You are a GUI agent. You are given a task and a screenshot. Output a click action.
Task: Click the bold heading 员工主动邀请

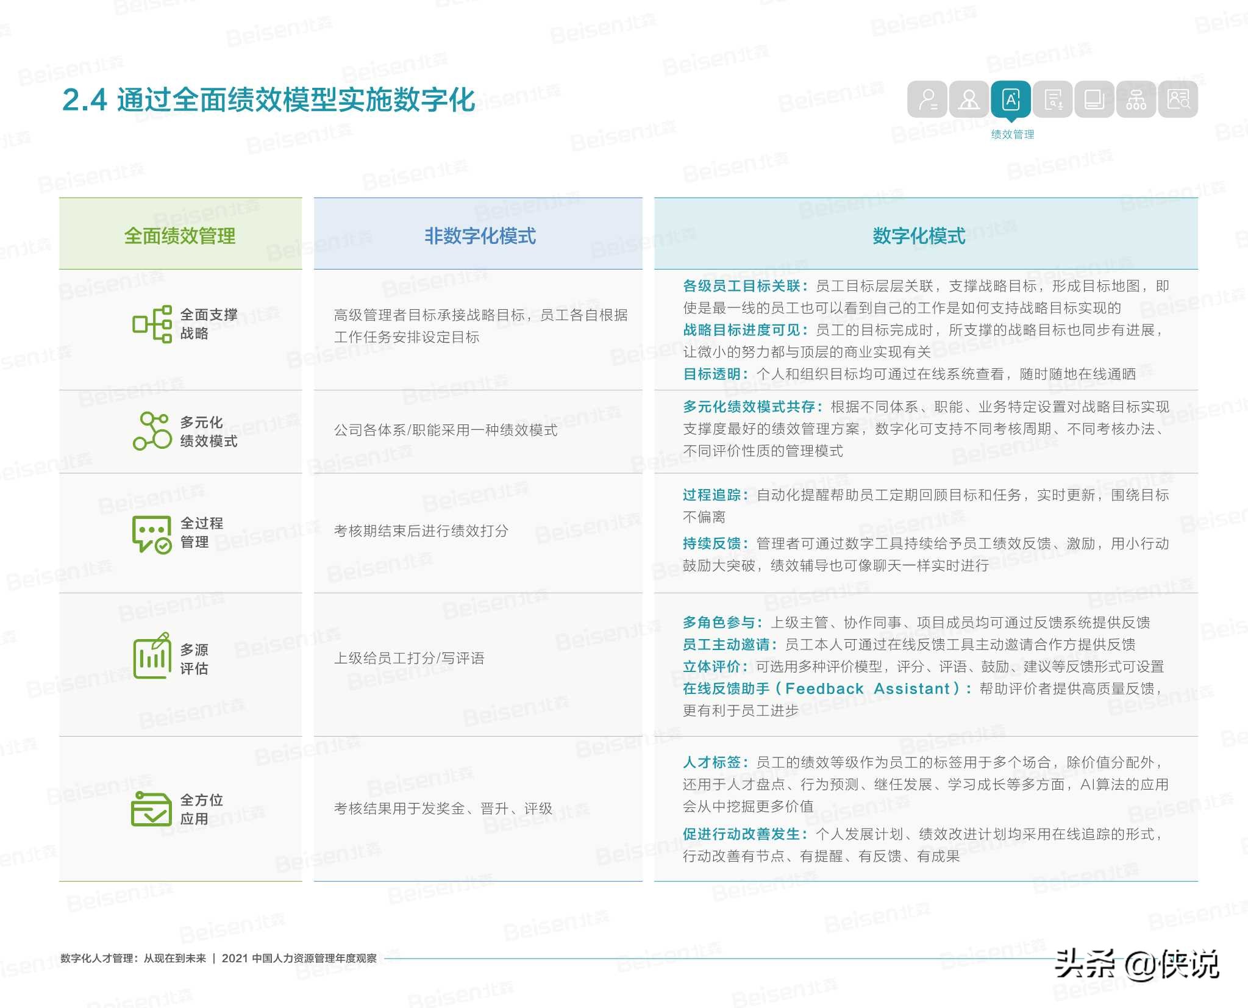pyautogui.click(x=726, y=645)
